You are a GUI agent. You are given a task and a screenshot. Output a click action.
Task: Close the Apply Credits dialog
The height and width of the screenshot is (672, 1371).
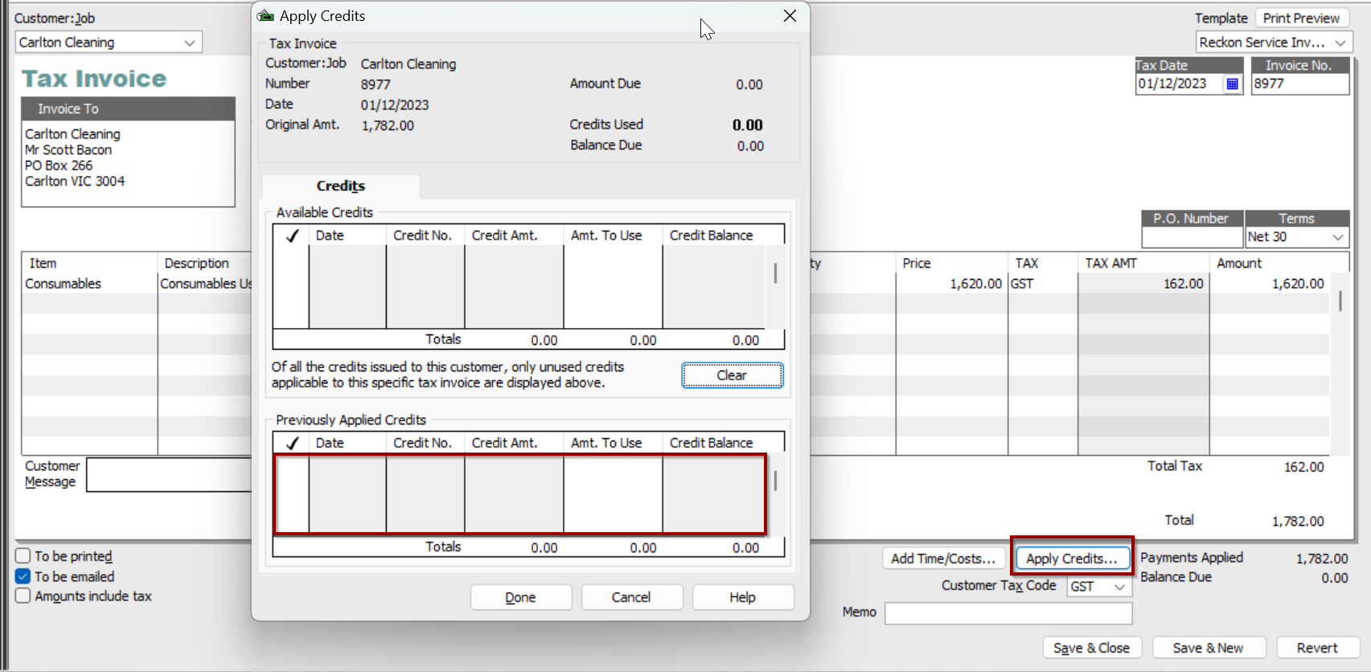point(790,16)
